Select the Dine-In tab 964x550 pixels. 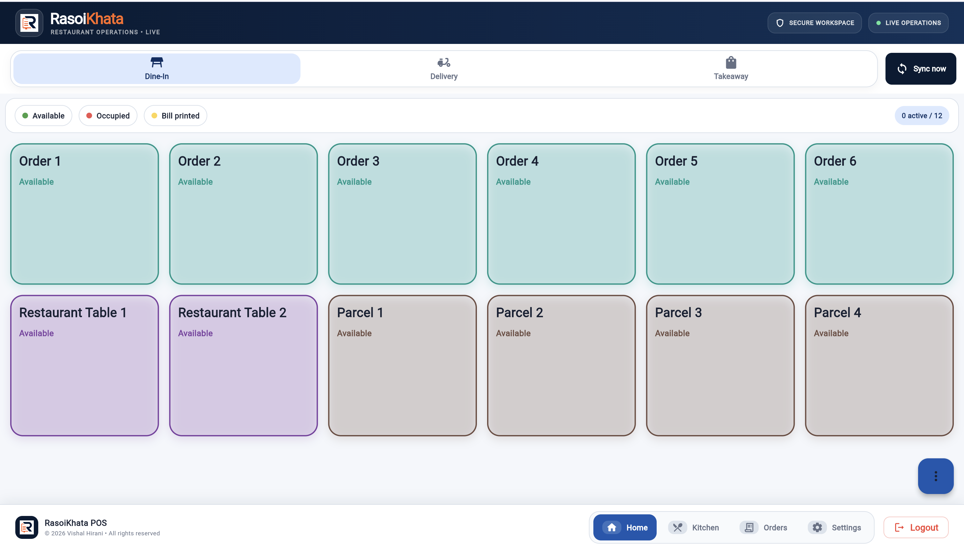click(x=157, y=69)
